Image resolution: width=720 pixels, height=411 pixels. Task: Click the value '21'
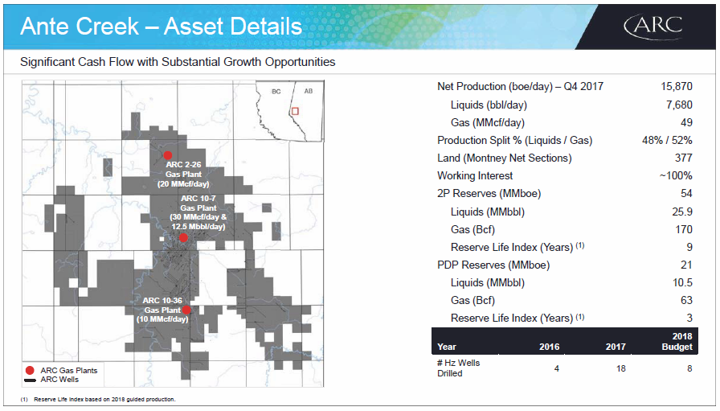(x=686, y=265)
